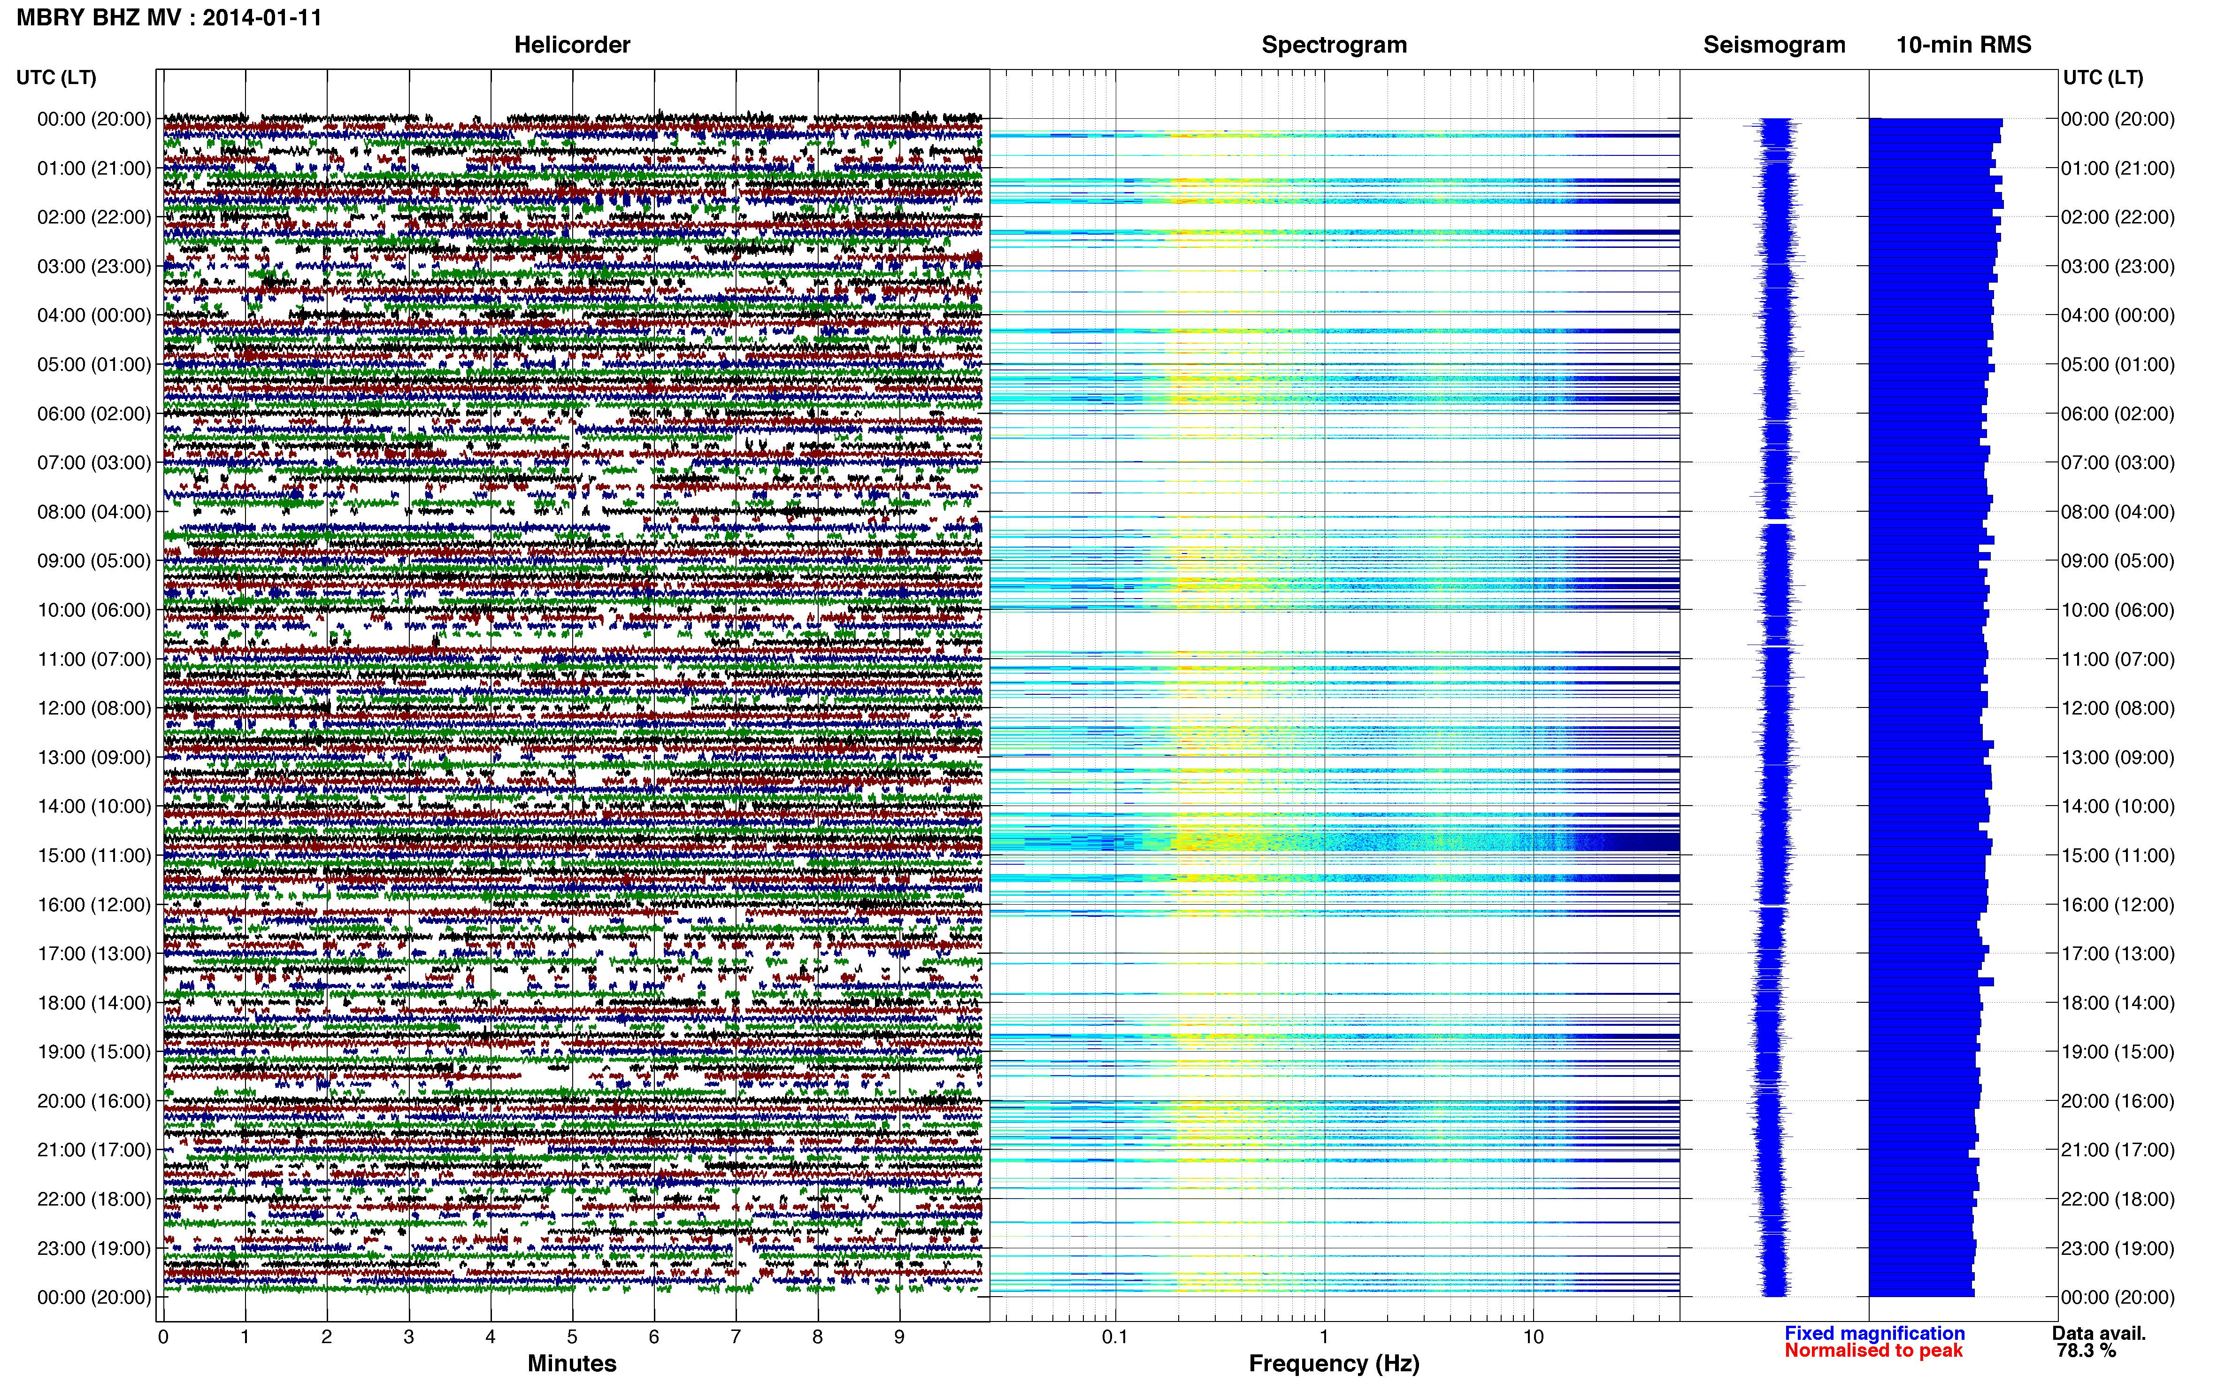The height and width of the screenshot is (1391, 2225).
Task: Click left time label '06:00 (02:00)'
Action: click(x=94, y=414)
